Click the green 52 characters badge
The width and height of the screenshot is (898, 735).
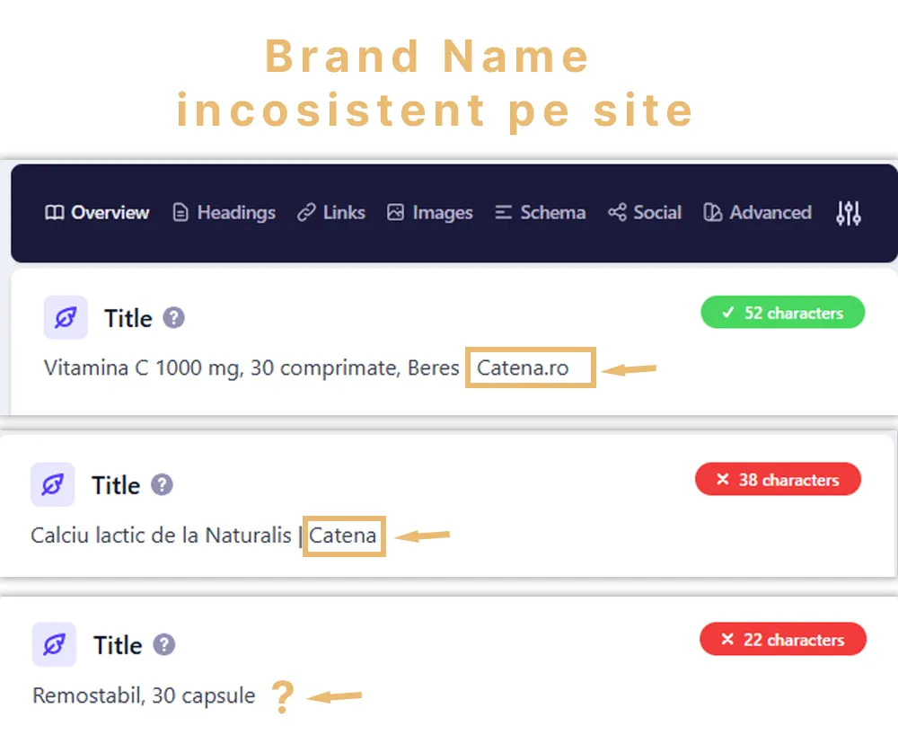point(782,313)
